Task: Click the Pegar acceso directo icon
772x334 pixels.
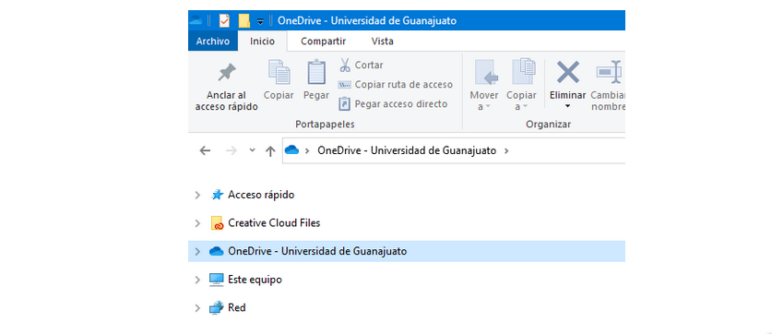Action: coord(345,104)
